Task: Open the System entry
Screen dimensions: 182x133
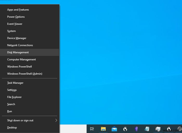Action: coord(30,31)
